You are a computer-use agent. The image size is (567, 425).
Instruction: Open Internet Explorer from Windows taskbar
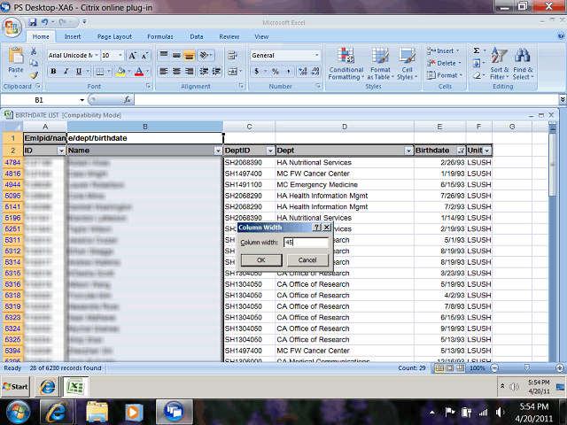click(58, 410)
